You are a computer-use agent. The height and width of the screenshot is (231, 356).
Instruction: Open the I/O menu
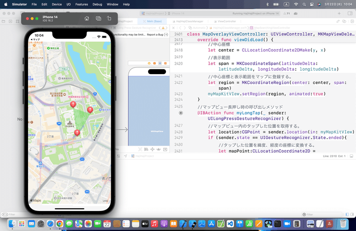[69, 4]
